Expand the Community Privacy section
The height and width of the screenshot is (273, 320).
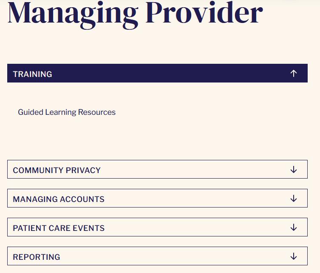pyautogui.click(x=157, y=169)
